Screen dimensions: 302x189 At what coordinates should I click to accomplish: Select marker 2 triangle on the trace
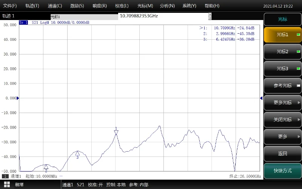tap(46, 167)
